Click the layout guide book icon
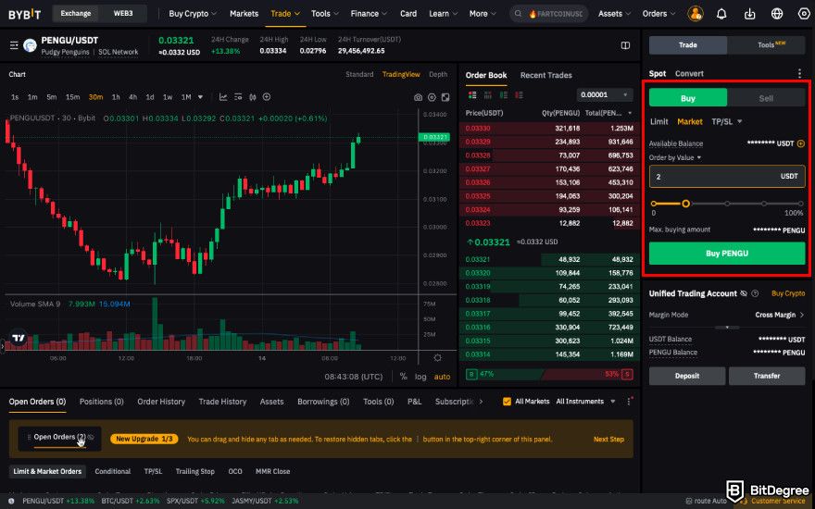 pyautogui.click(x=625, y=45)
